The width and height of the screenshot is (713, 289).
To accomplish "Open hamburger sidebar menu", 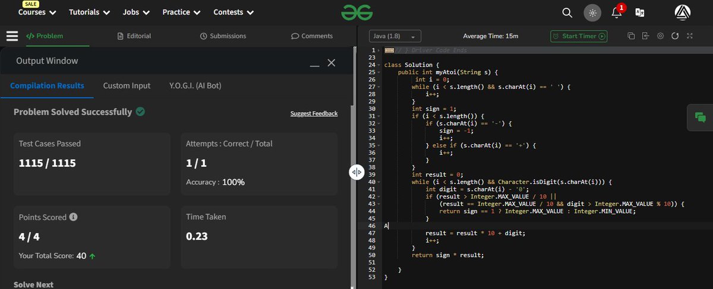I will 12,36.
